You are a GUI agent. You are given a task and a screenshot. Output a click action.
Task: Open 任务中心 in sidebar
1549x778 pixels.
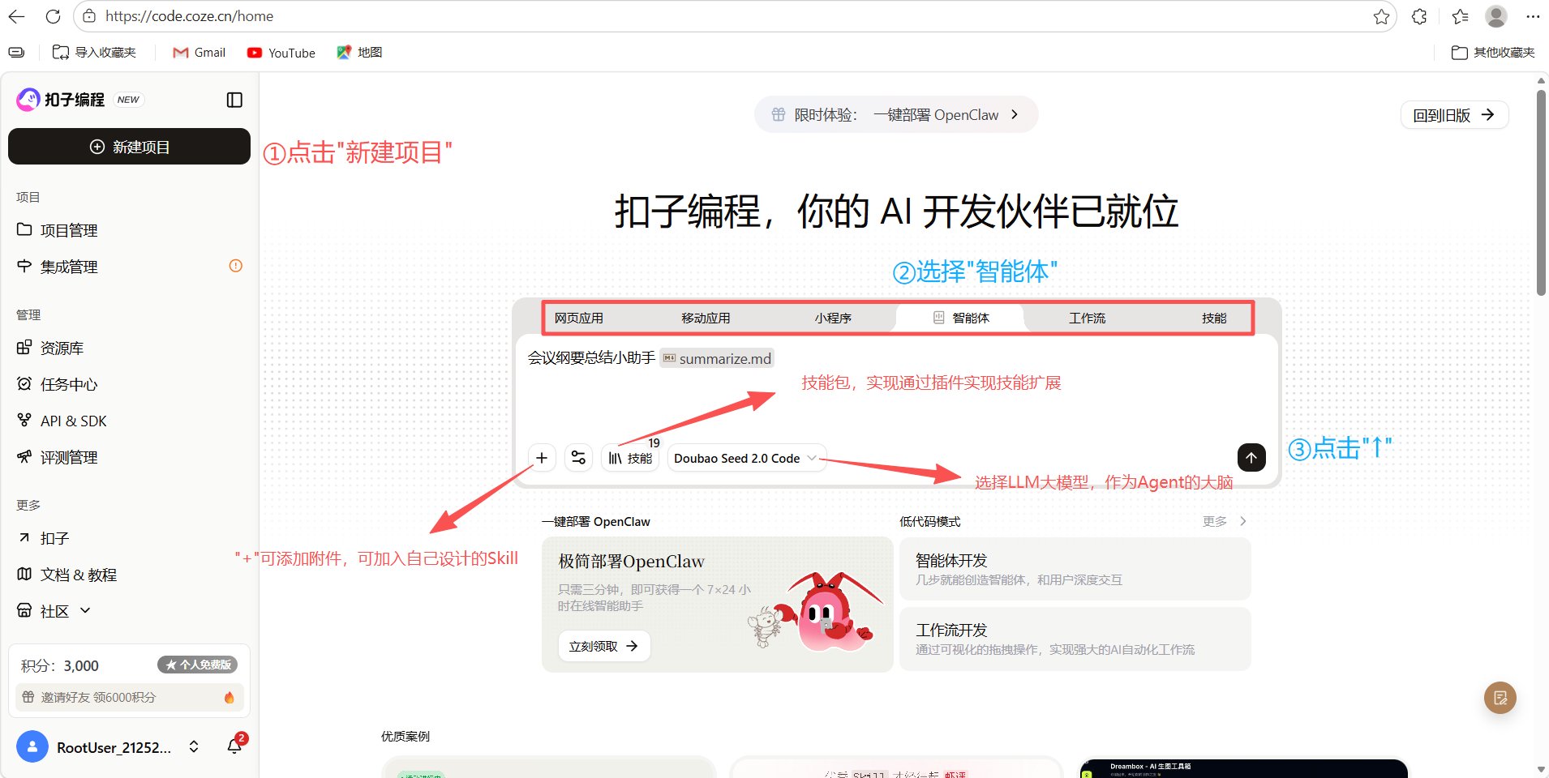[129, 384]
